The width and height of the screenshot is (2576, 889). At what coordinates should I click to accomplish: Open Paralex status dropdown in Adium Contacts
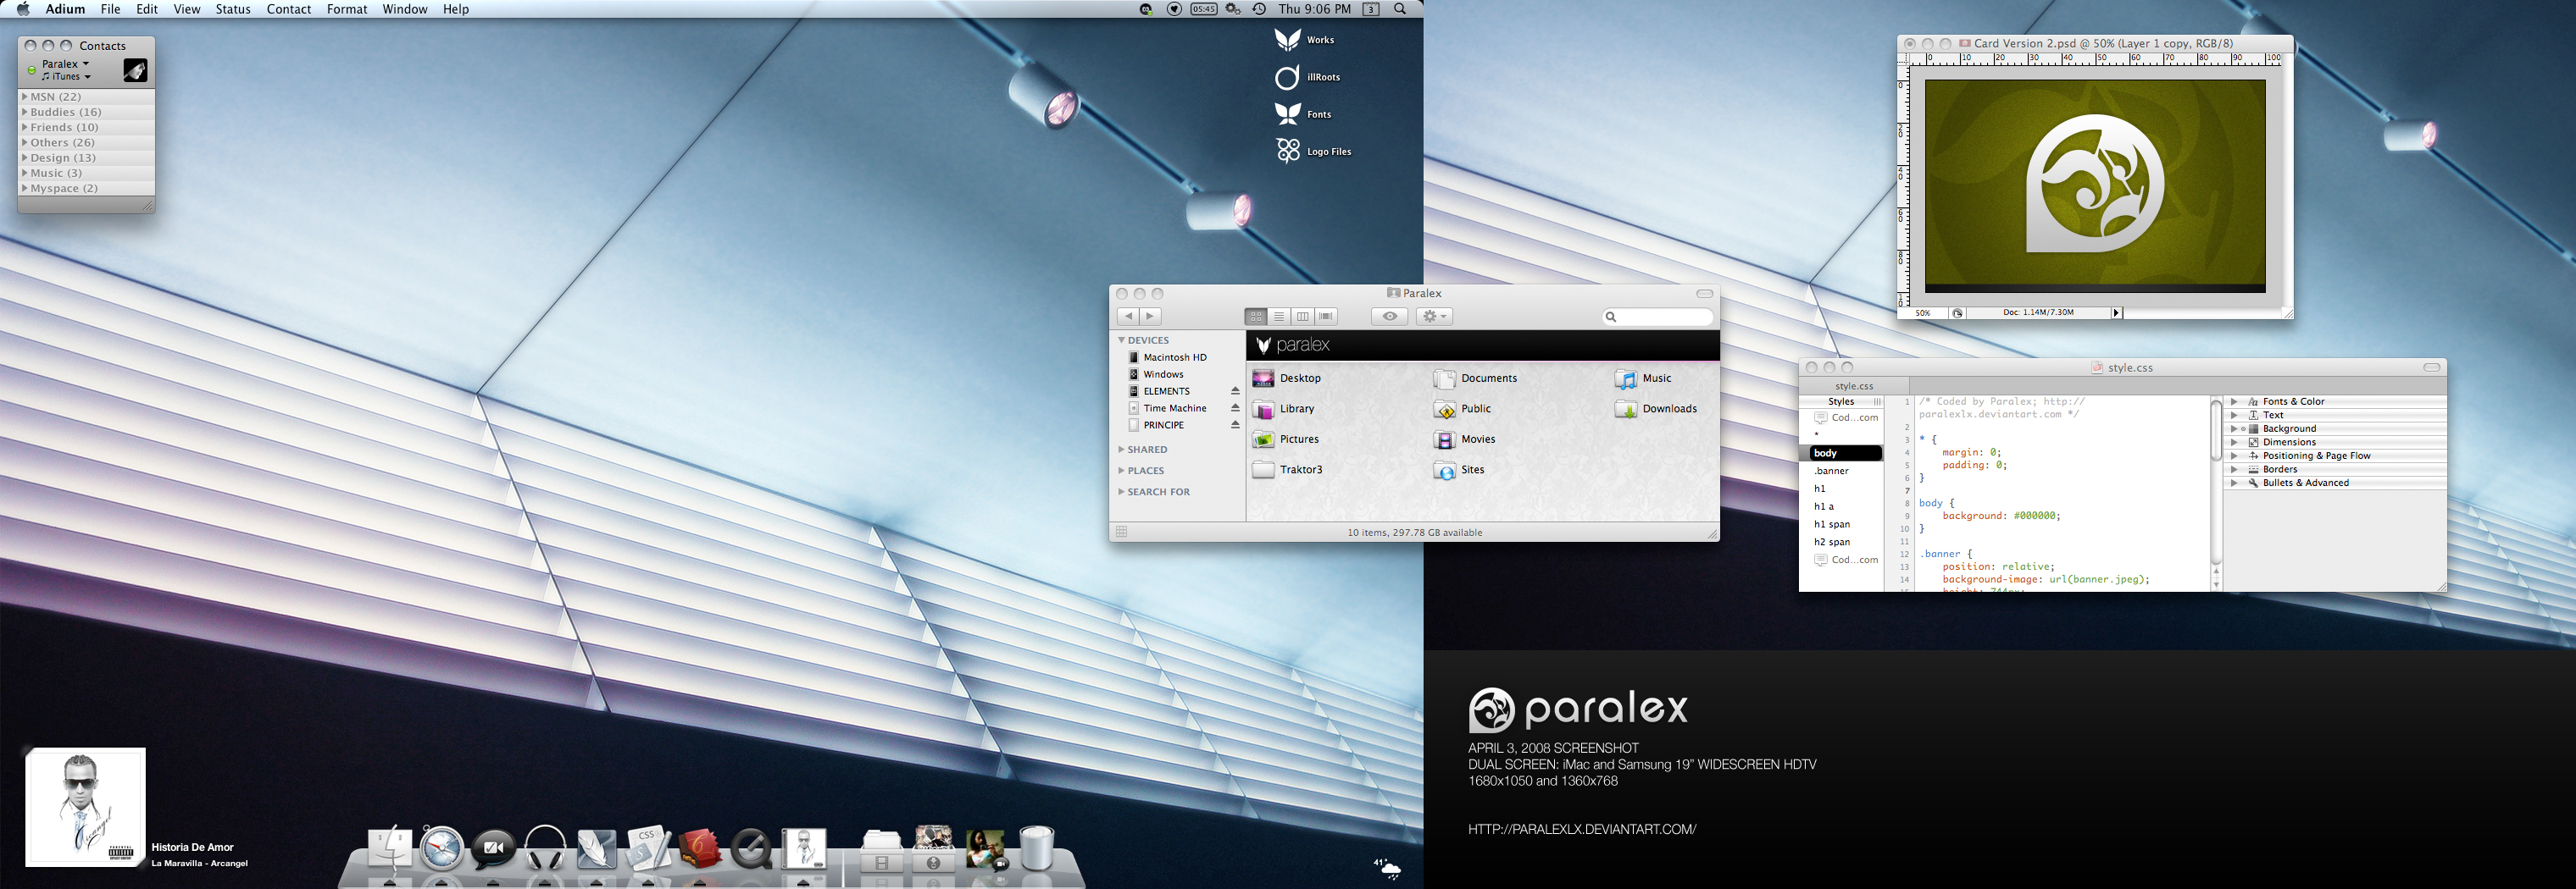66,64
